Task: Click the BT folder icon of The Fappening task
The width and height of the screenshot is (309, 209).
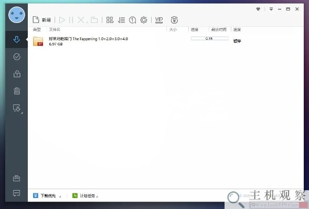Action: (x=38, y=41)
